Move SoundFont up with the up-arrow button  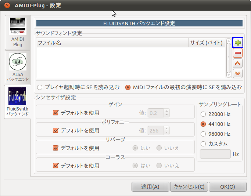[237, 63]
